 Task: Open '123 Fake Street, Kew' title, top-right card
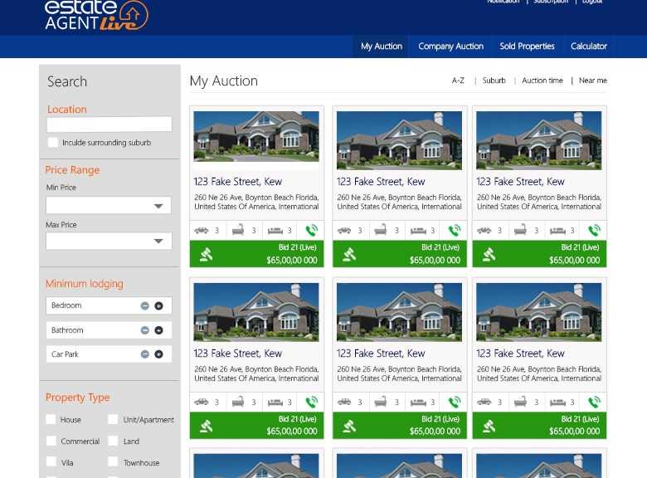(520, 182)
